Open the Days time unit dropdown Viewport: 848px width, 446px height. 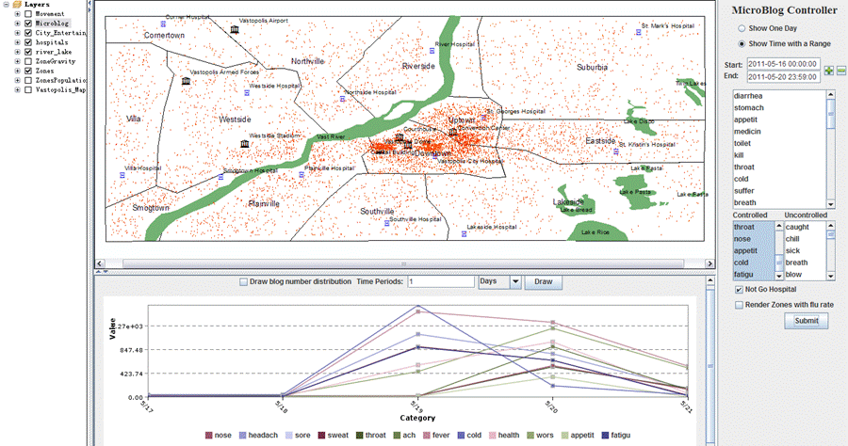point(515,282)
